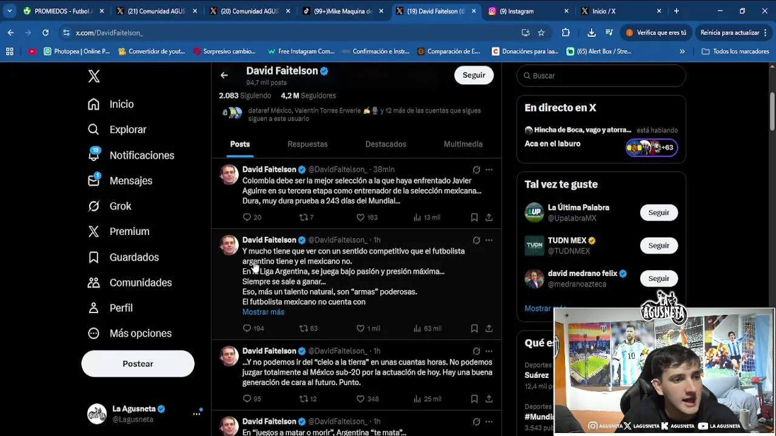Open the browser extensions puzzle icon
Viewport: 776px width, 436px height.
click(x=566, y=33)
